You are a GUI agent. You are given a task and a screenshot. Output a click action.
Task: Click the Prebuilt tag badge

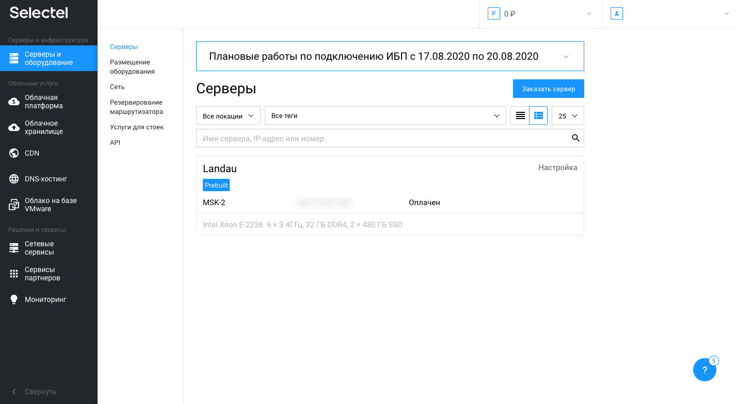(x=216, y=185)
